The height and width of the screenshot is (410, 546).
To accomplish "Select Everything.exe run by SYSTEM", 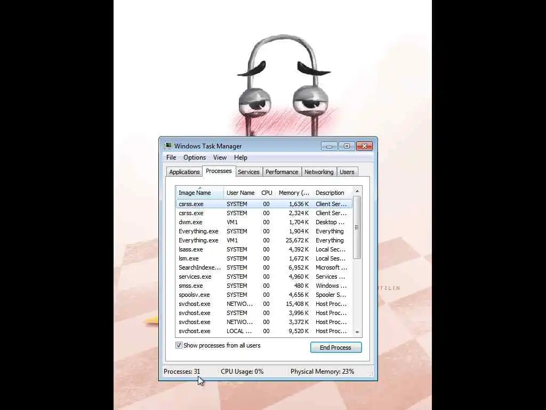I will point(264,231).
